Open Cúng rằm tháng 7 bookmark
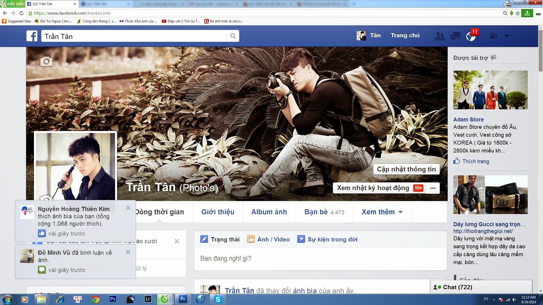The image size is (543, 305). coord(96,21)
